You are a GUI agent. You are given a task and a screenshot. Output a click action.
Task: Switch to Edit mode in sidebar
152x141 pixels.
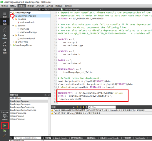5,22
